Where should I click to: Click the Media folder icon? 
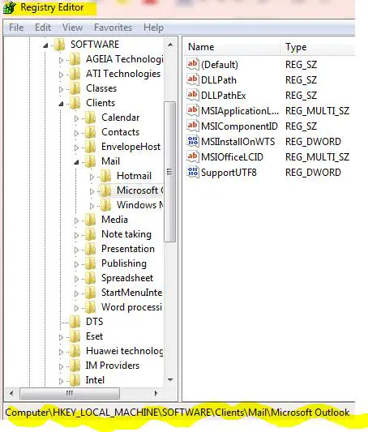[90, 220]
